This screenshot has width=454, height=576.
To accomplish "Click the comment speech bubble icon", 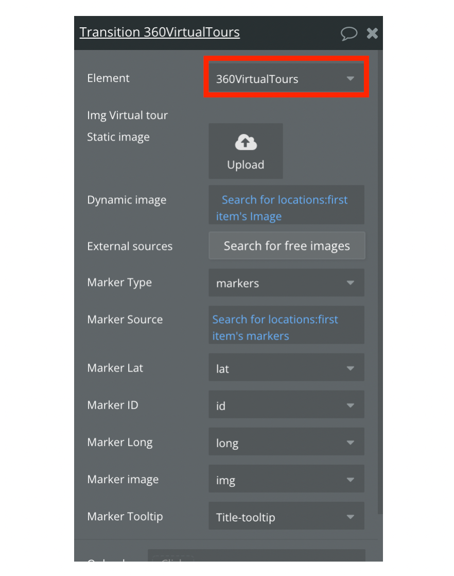I will point(348,34).
